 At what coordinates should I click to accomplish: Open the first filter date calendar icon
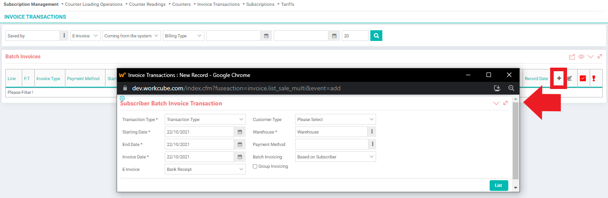(x=266, y=36)
